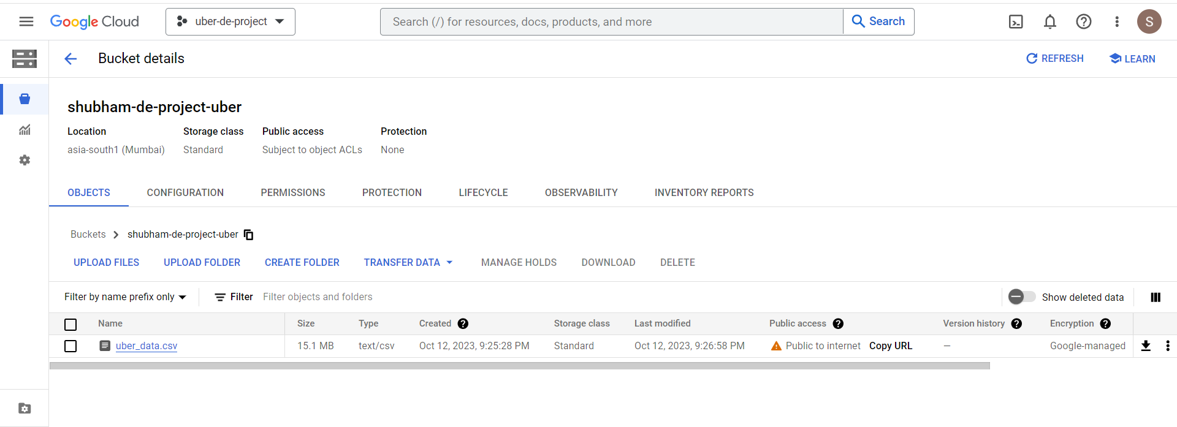Go back with the left arrow
The height and width of the screenshot is (427, 1177).
pos(70,59)
